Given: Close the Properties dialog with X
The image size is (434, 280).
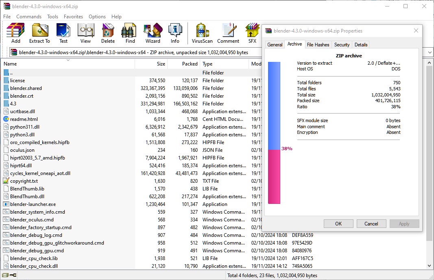Looking at the screenshot, I should [x=416, y=31].
